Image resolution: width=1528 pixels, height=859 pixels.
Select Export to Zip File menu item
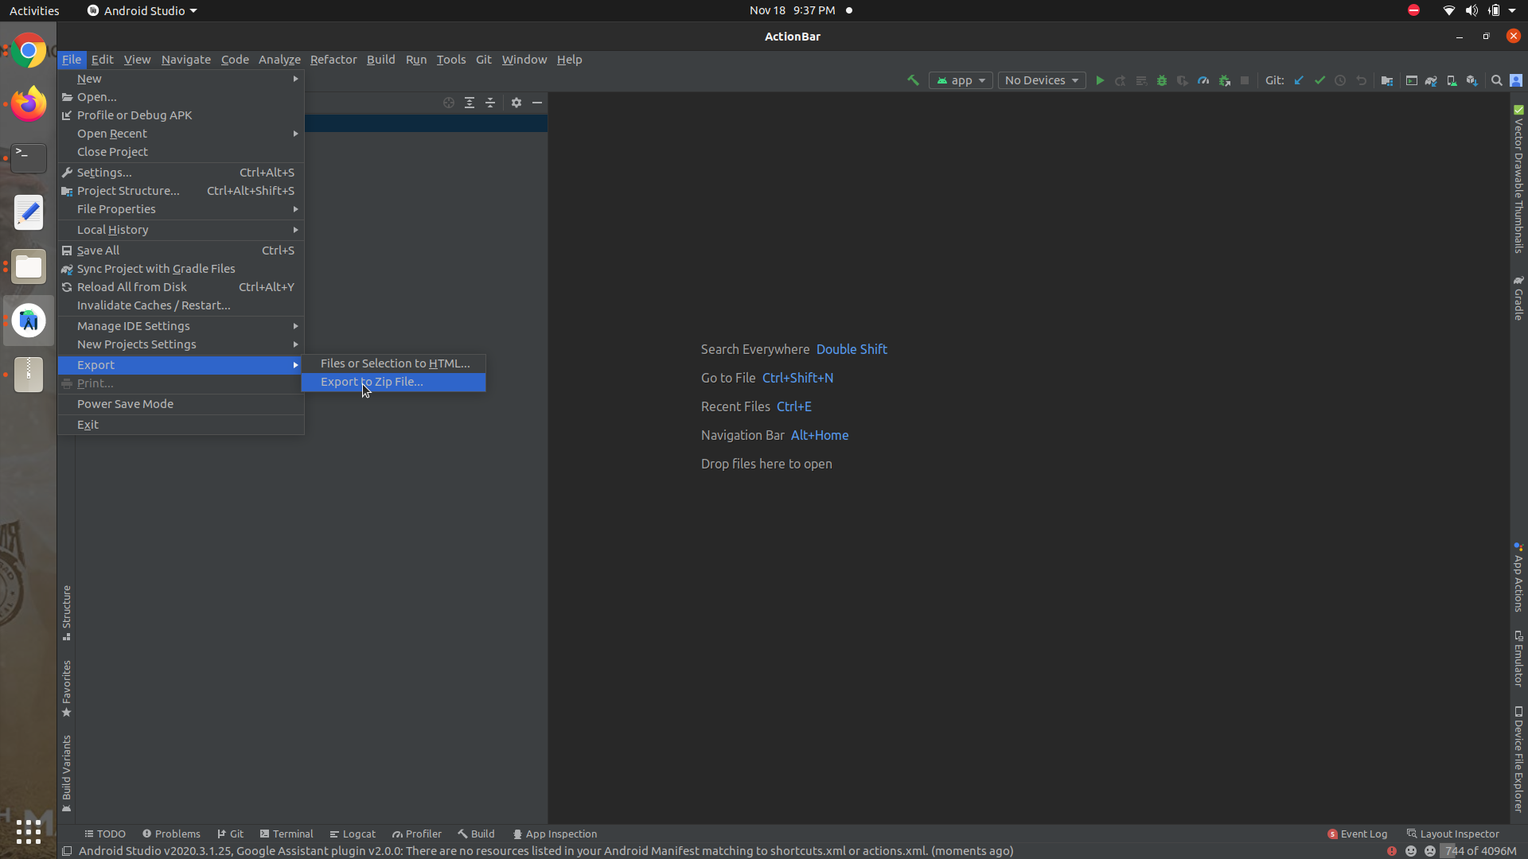393,382
